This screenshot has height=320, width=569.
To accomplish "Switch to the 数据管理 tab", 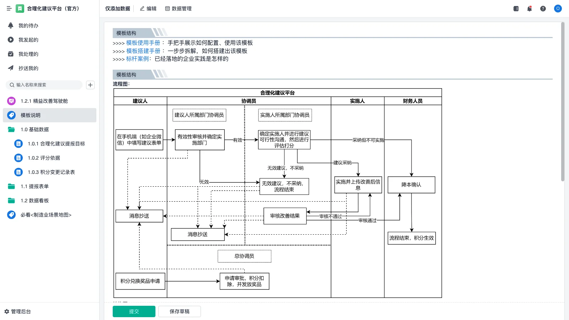I will point(178,9).
